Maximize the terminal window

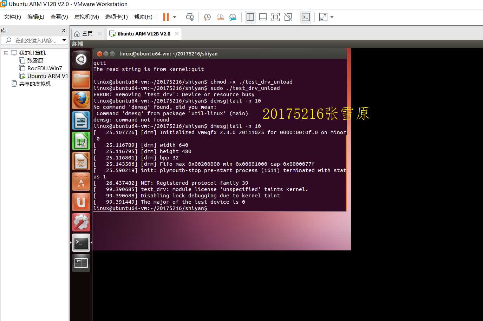112,54
